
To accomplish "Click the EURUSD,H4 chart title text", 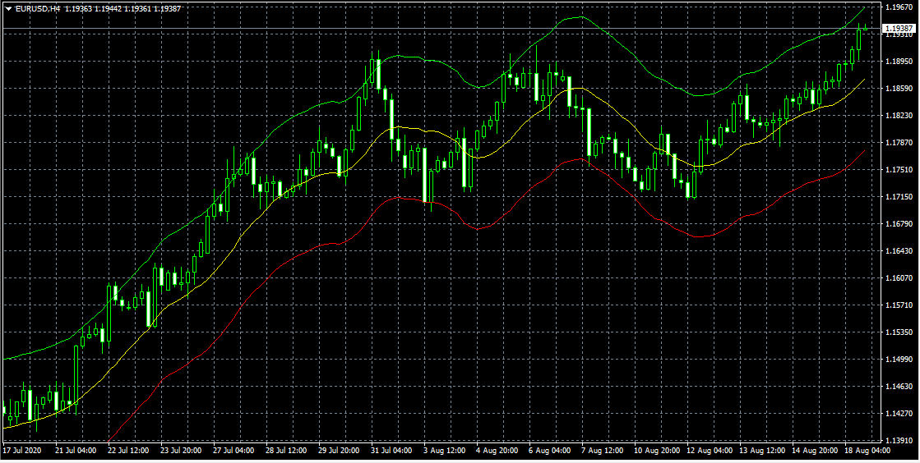I will [x=39, y=9].
